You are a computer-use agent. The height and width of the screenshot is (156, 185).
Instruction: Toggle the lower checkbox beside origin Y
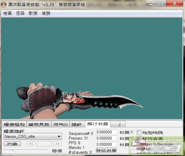click(x=139, y=138)
